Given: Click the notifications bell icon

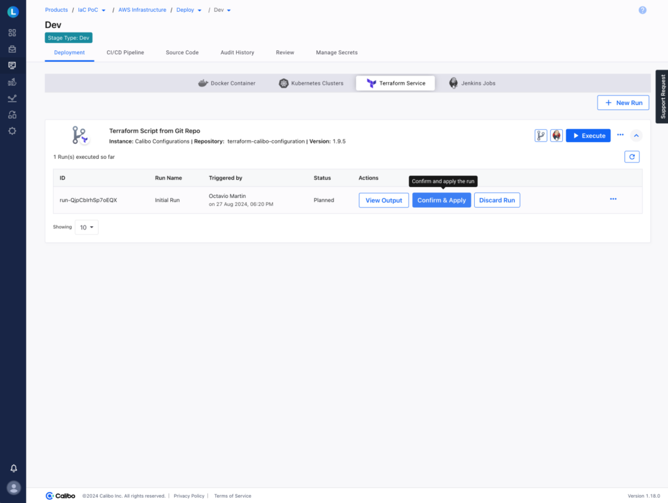Looking at the screenshot, I should coord(13,468).
